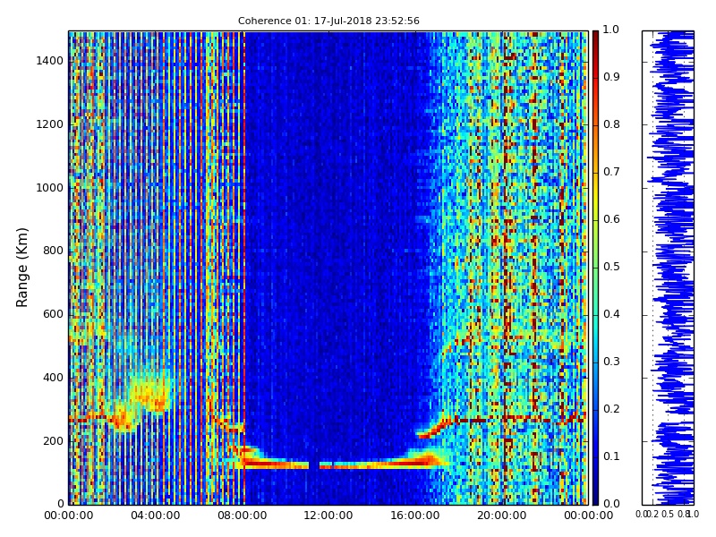Click the colorbar label 0.3
The width and height of the screenshot is (716, 537).
click(611, 362)
